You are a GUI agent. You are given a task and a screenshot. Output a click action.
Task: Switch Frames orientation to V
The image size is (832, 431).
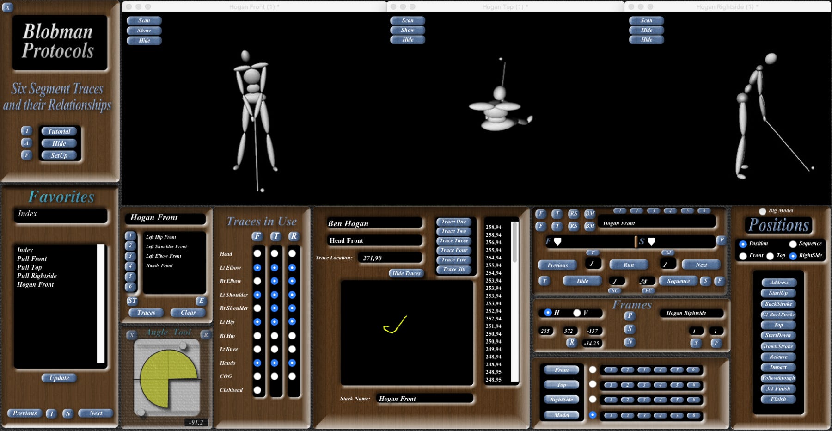[x=576, y=313]
